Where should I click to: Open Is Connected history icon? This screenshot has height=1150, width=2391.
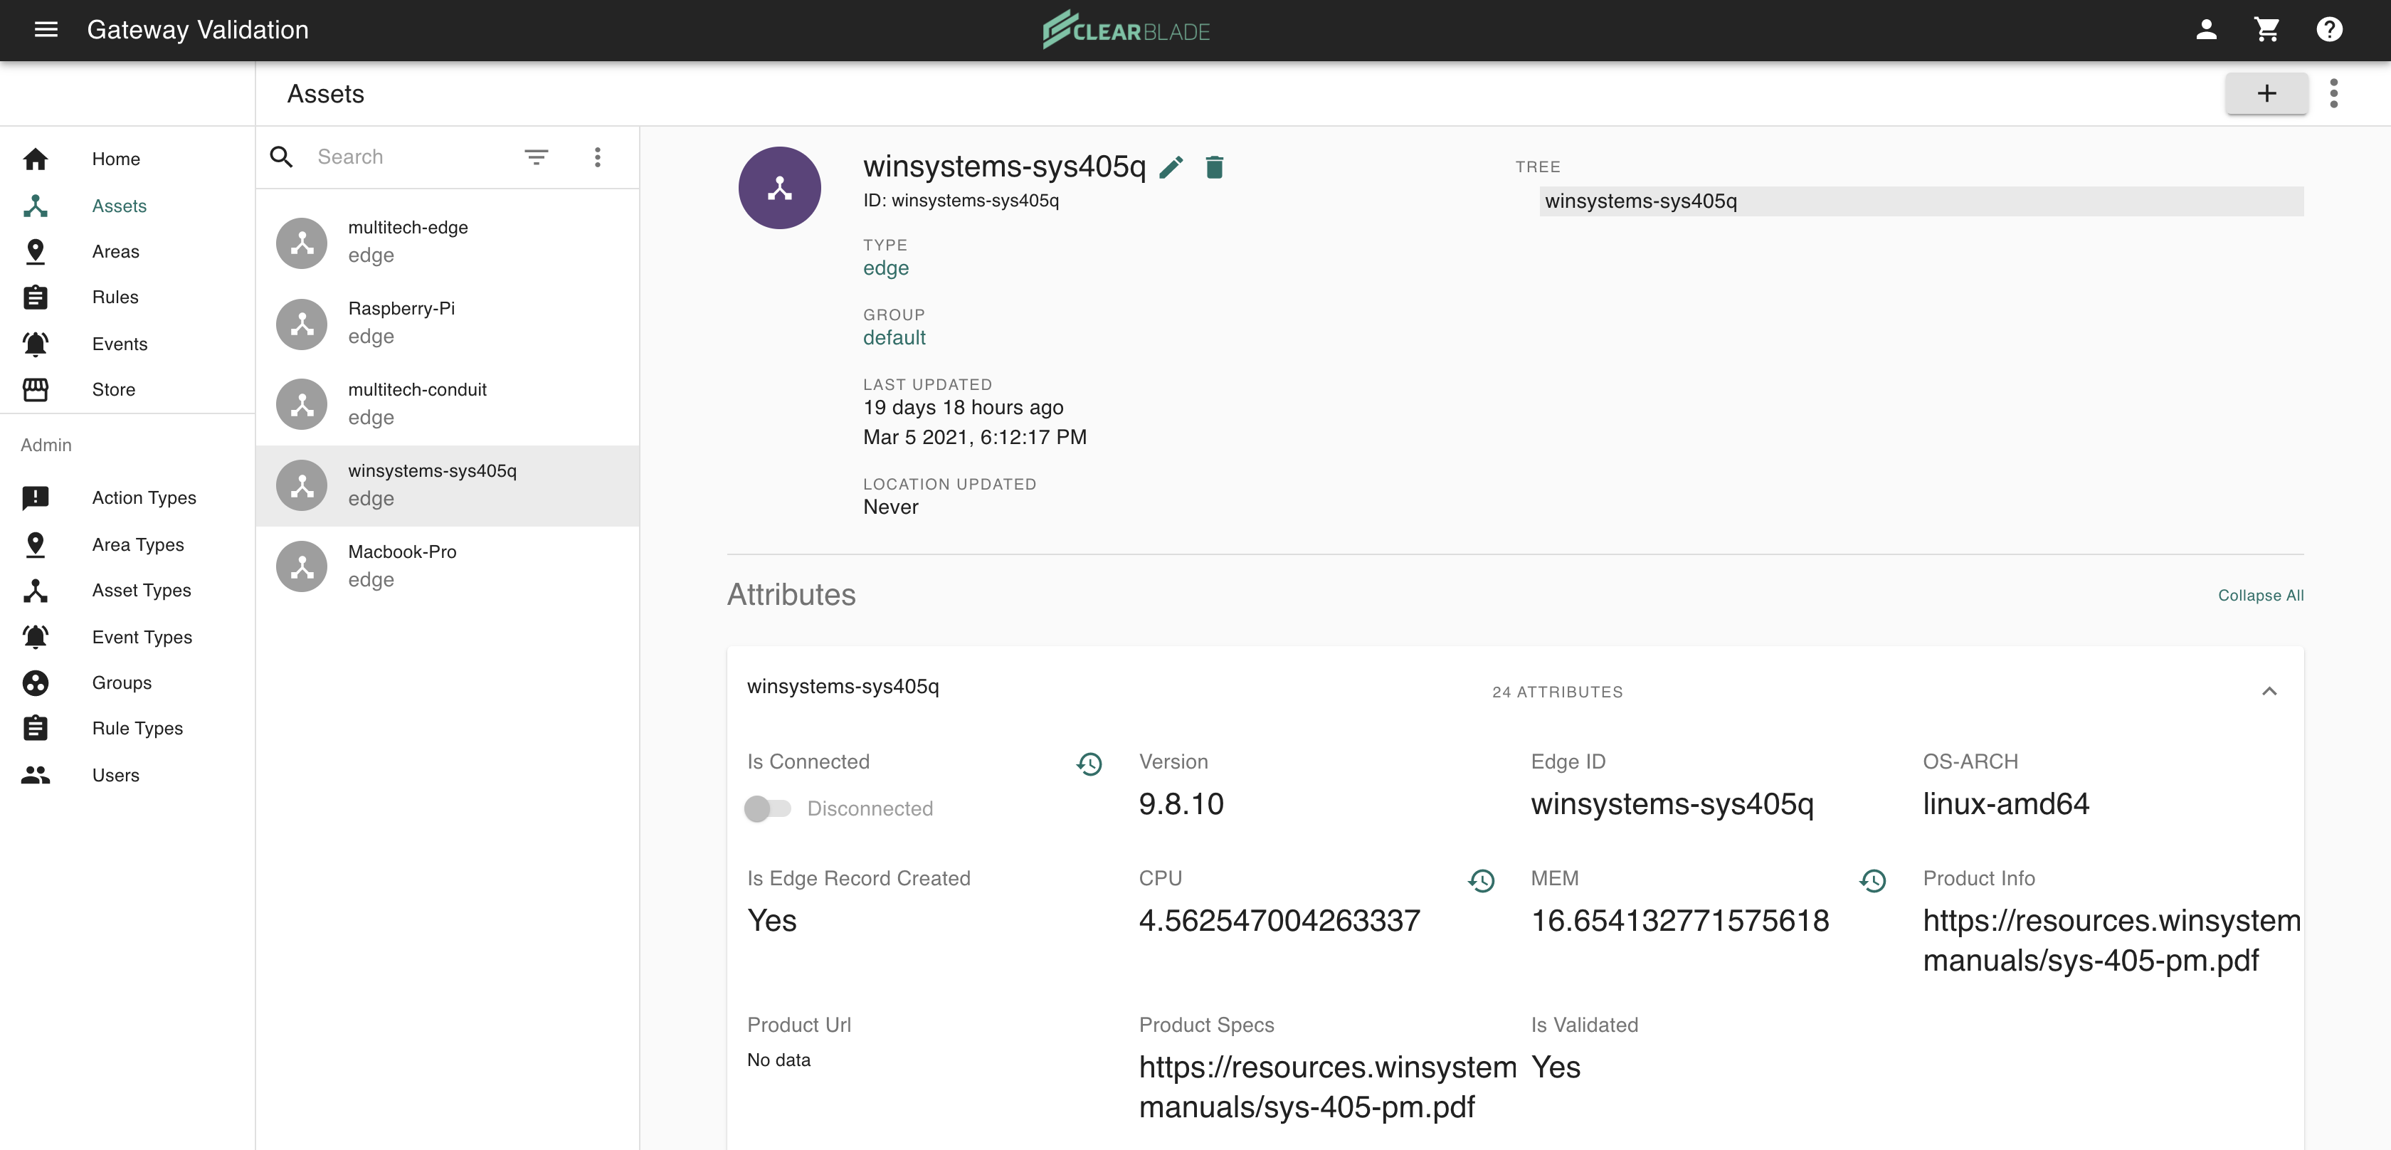pos(1089,764)
